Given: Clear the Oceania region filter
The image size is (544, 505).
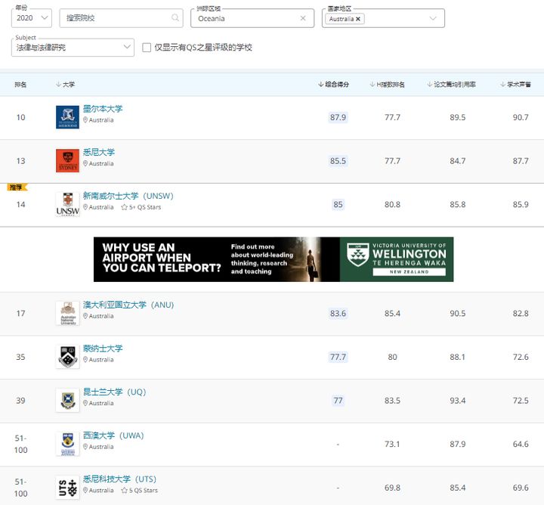Looking at the screenshot, I should [x=303, y=18].
